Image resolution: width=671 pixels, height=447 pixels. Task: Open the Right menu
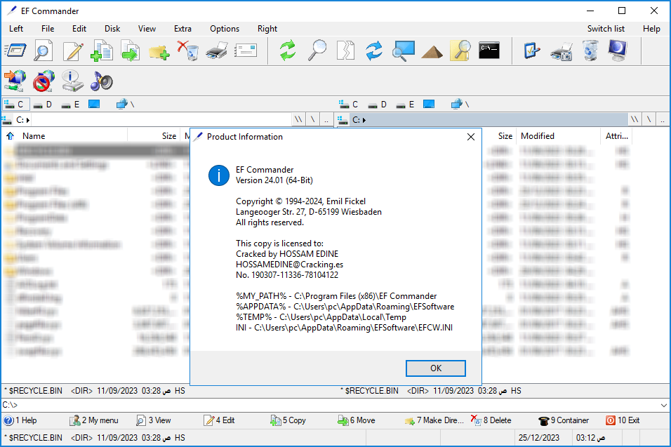(x=267, y=29)
